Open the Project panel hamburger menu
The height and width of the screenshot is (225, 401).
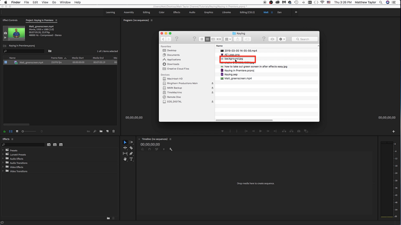[56, 20]
